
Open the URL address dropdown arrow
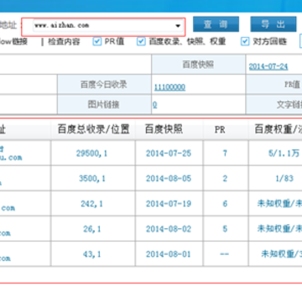(x=178, y=26)
